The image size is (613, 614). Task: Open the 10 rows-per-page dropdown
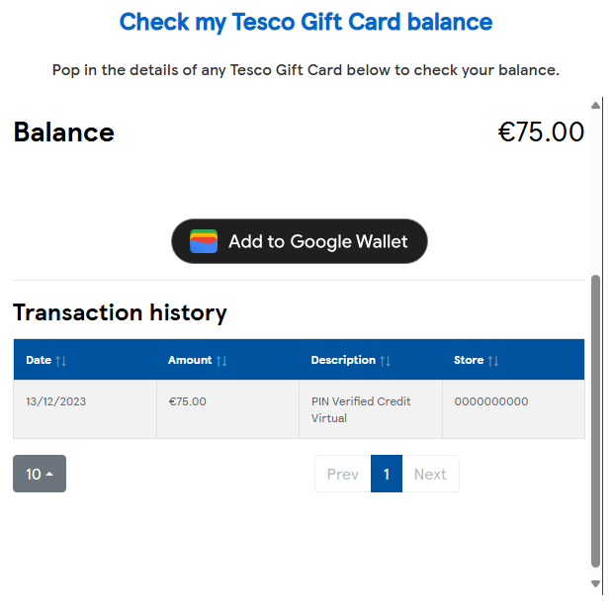[40, 474]
